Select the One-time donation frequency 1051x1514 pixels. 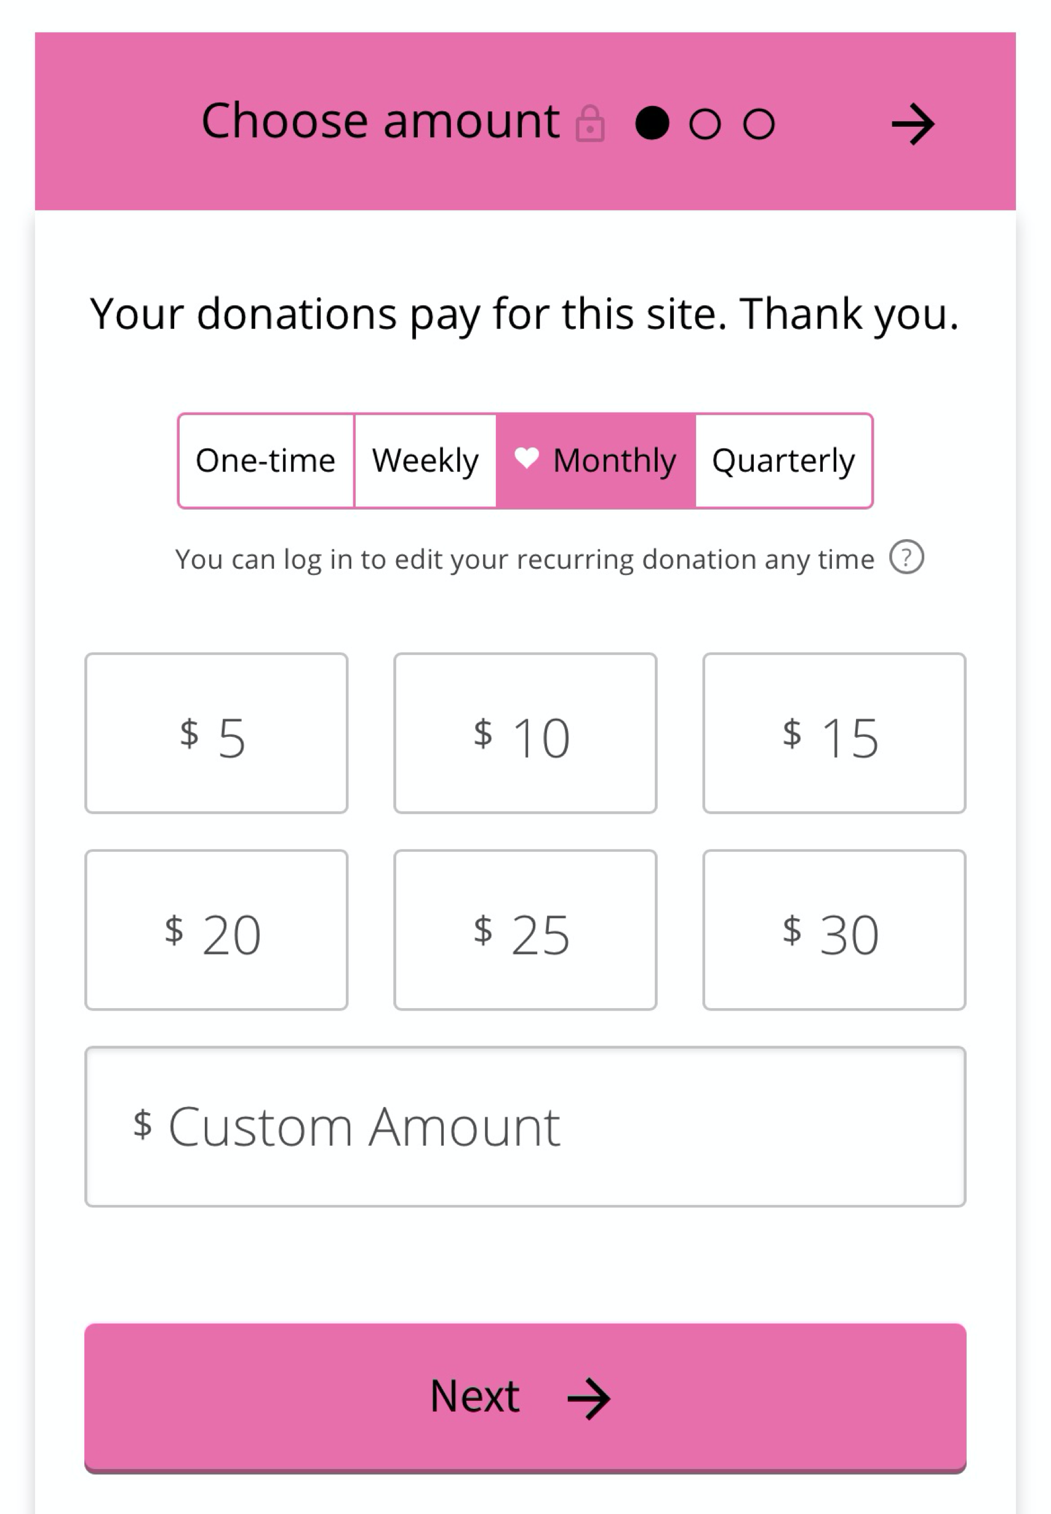pyautogui.click(x=266, y=460)
